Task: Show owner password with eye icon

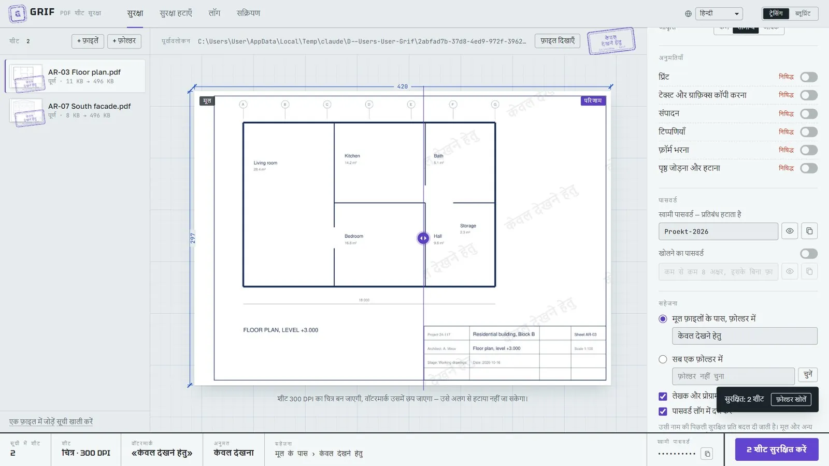Action: pos(790,231)
